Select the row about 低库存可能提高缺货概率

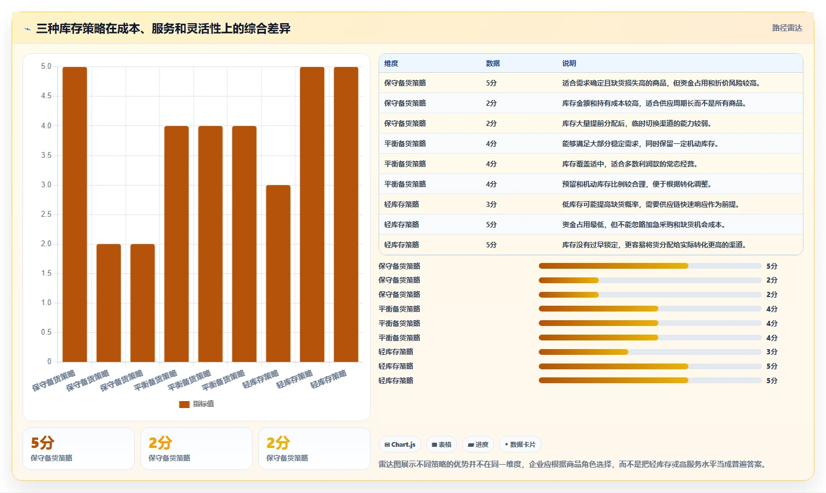pos(591,205)
